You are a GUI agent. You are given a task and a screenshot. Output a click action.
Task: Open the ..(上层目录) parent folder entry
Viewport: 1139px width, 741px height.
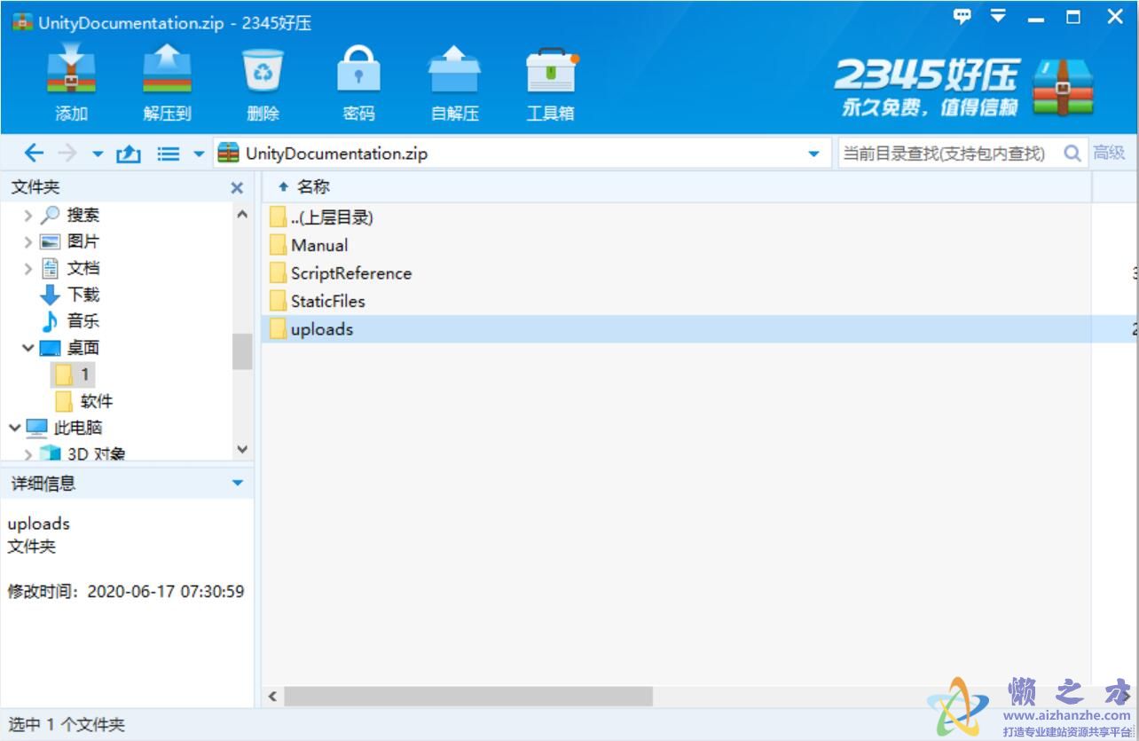[x=332, y=217]
